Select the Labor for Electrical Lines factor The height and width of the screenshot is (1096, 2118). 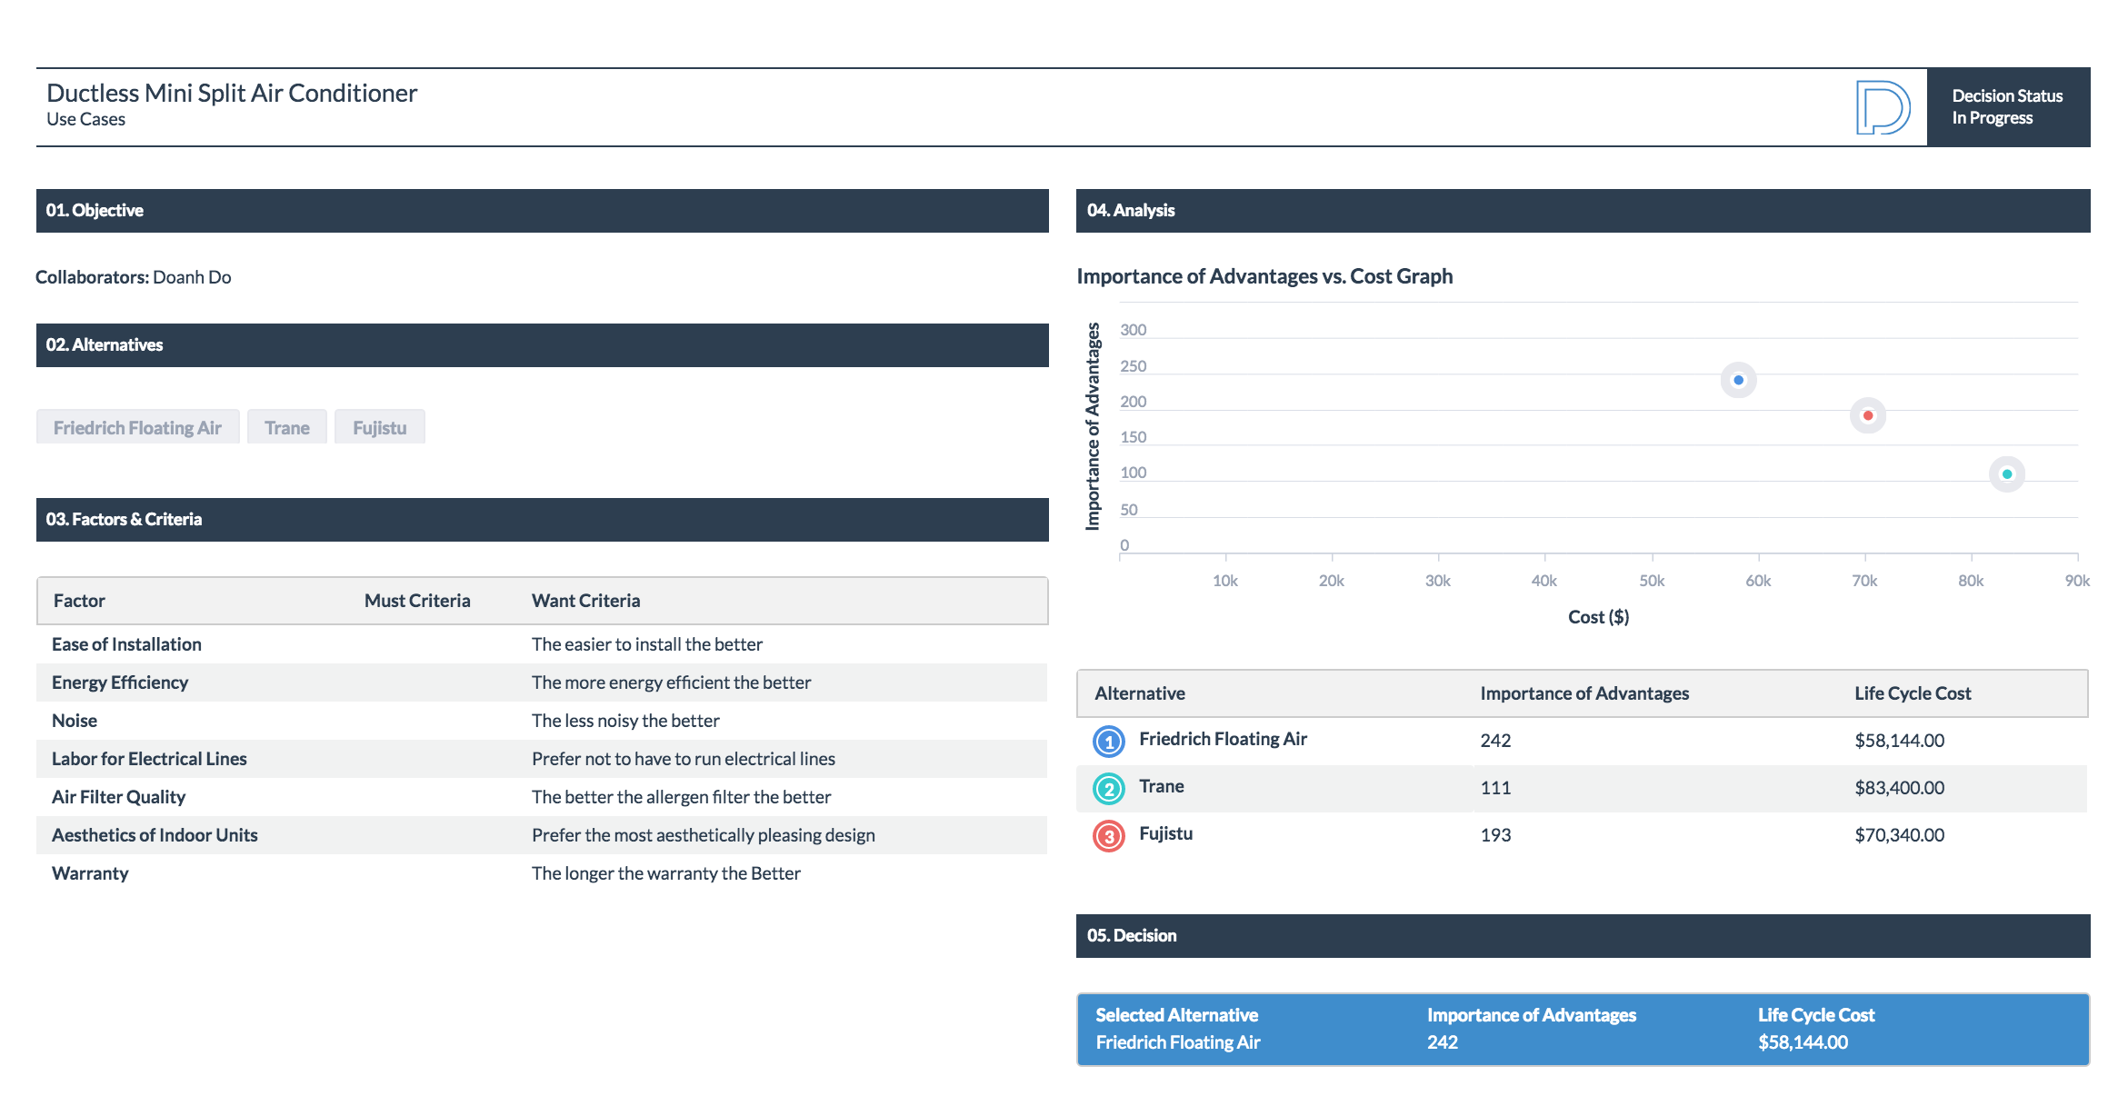[149, 759]
